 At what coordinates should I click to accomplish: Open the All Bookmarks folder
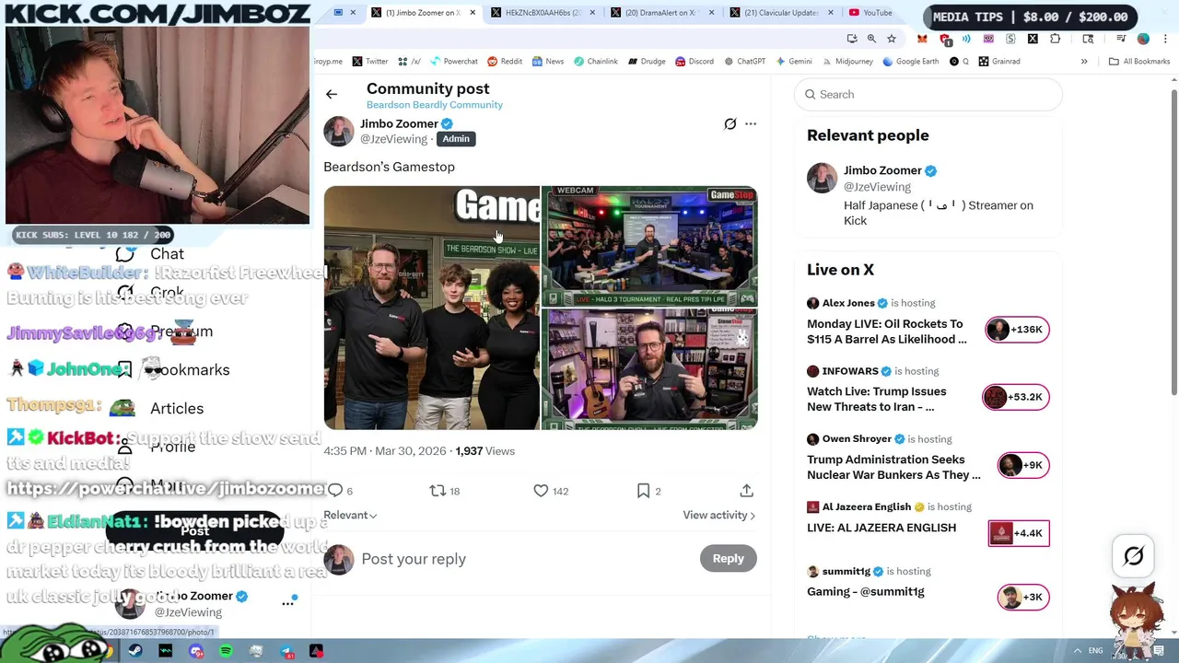1139,62
